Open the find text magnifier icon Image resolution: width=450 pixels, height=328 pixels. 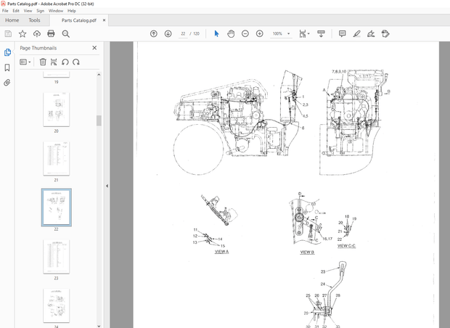pyautogui.click(x=66, y=34)
